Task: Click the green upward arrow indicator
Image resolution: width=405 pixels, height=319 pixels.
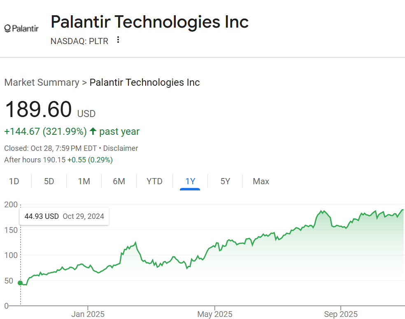Action: click(x=93, y=131)
